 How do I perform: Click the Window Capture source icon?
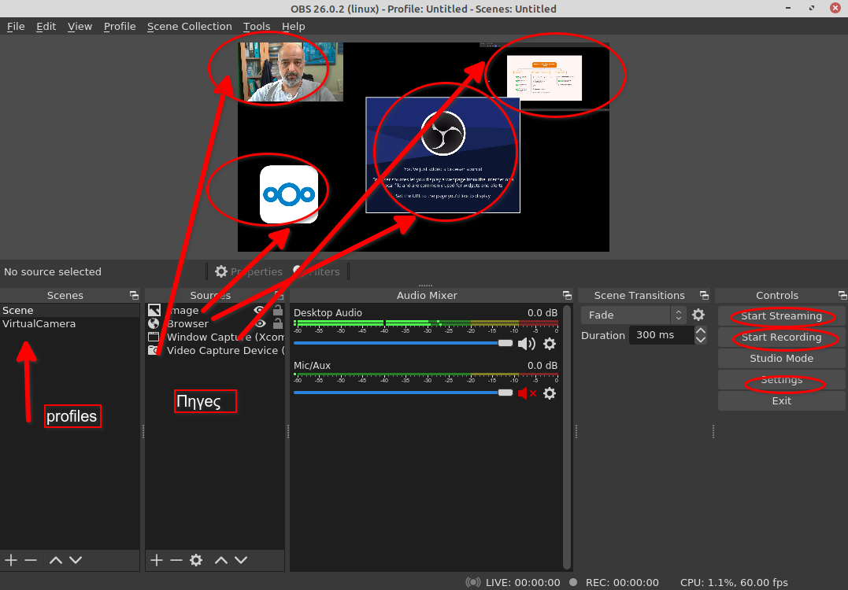tap(154, 337)
